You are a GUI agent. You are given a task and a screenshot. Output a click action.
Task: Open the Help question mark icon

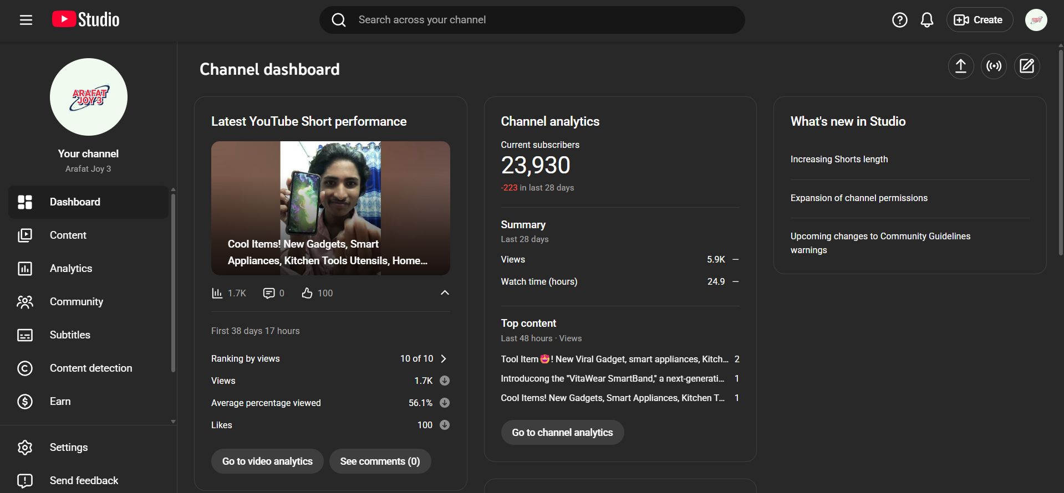click(899, 20)
